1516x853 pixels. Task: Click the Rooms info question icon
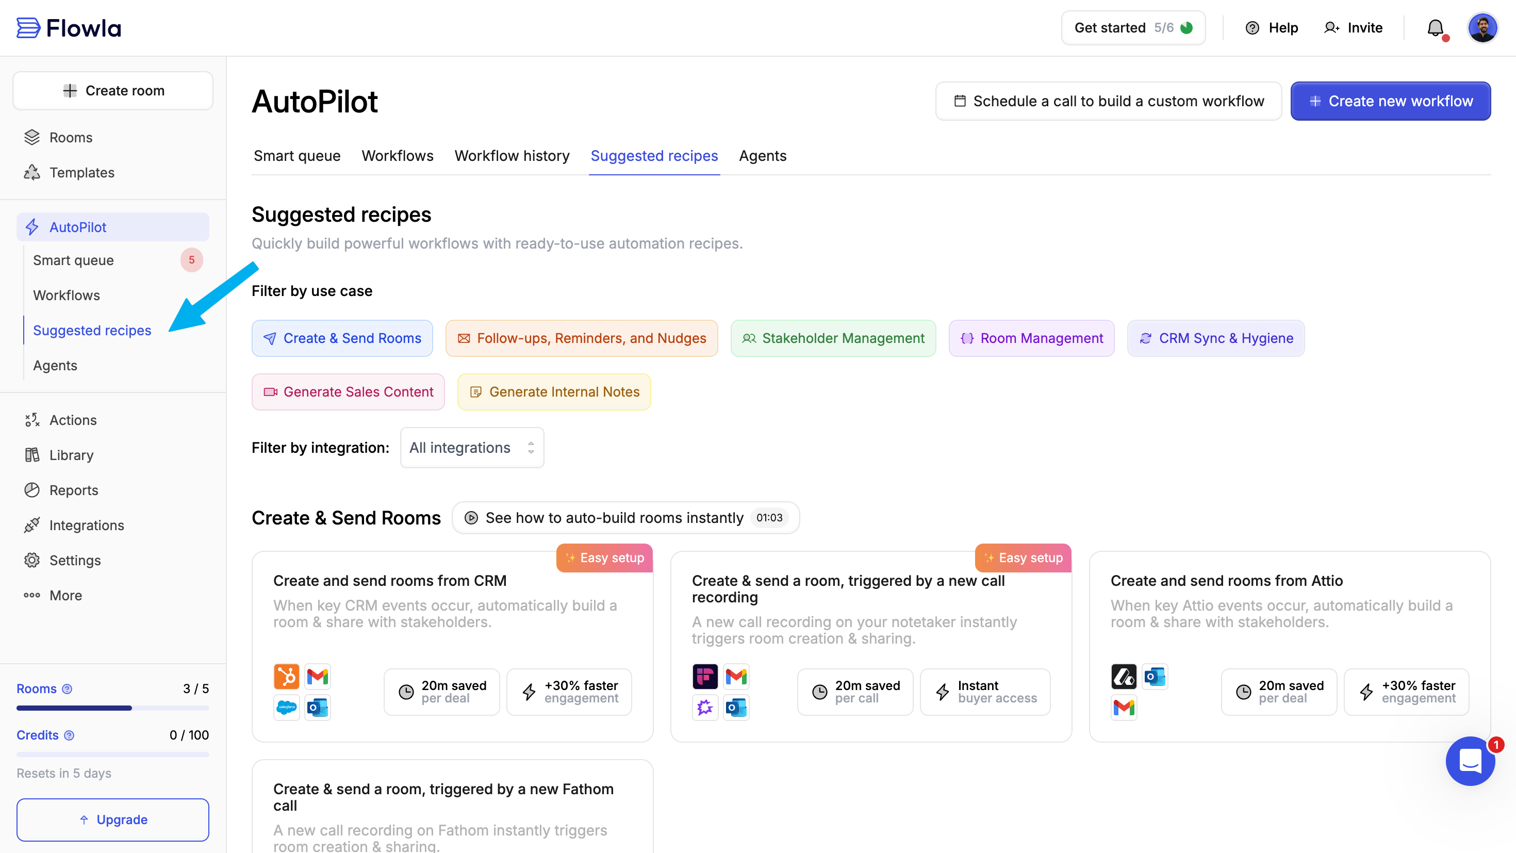(x=67, y=689)
